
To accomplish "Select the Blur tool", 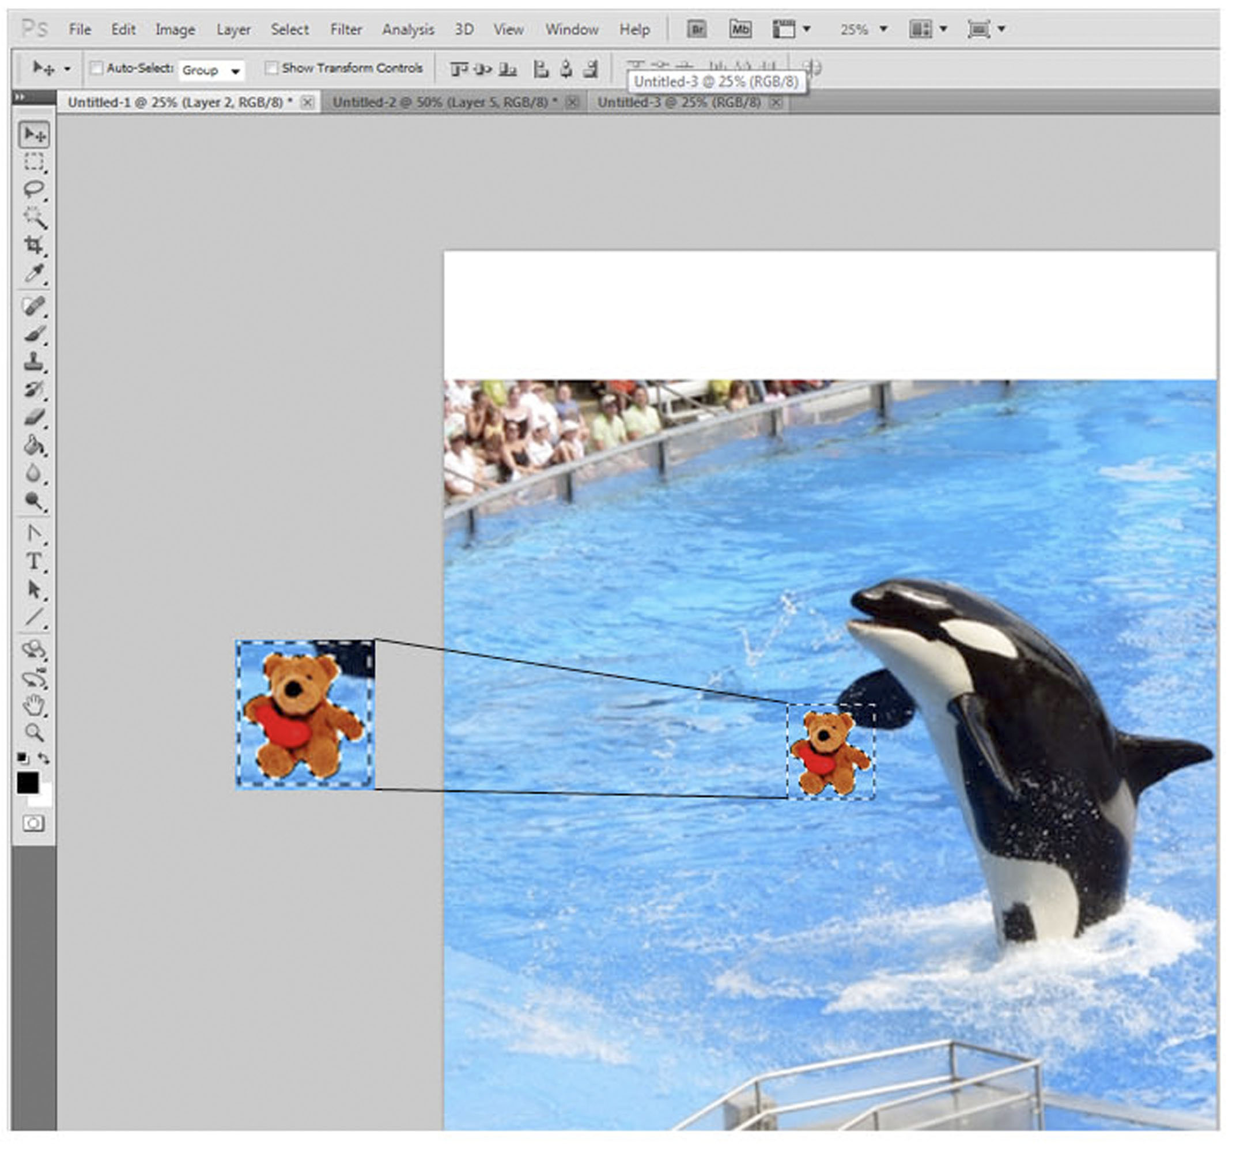I will (x=34, y=473).
